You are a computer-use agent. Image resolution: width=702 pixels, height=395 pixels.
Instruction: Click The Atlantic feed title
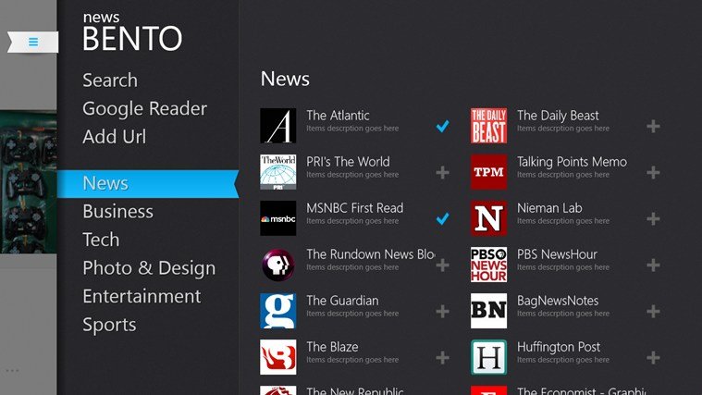[338, 116]
